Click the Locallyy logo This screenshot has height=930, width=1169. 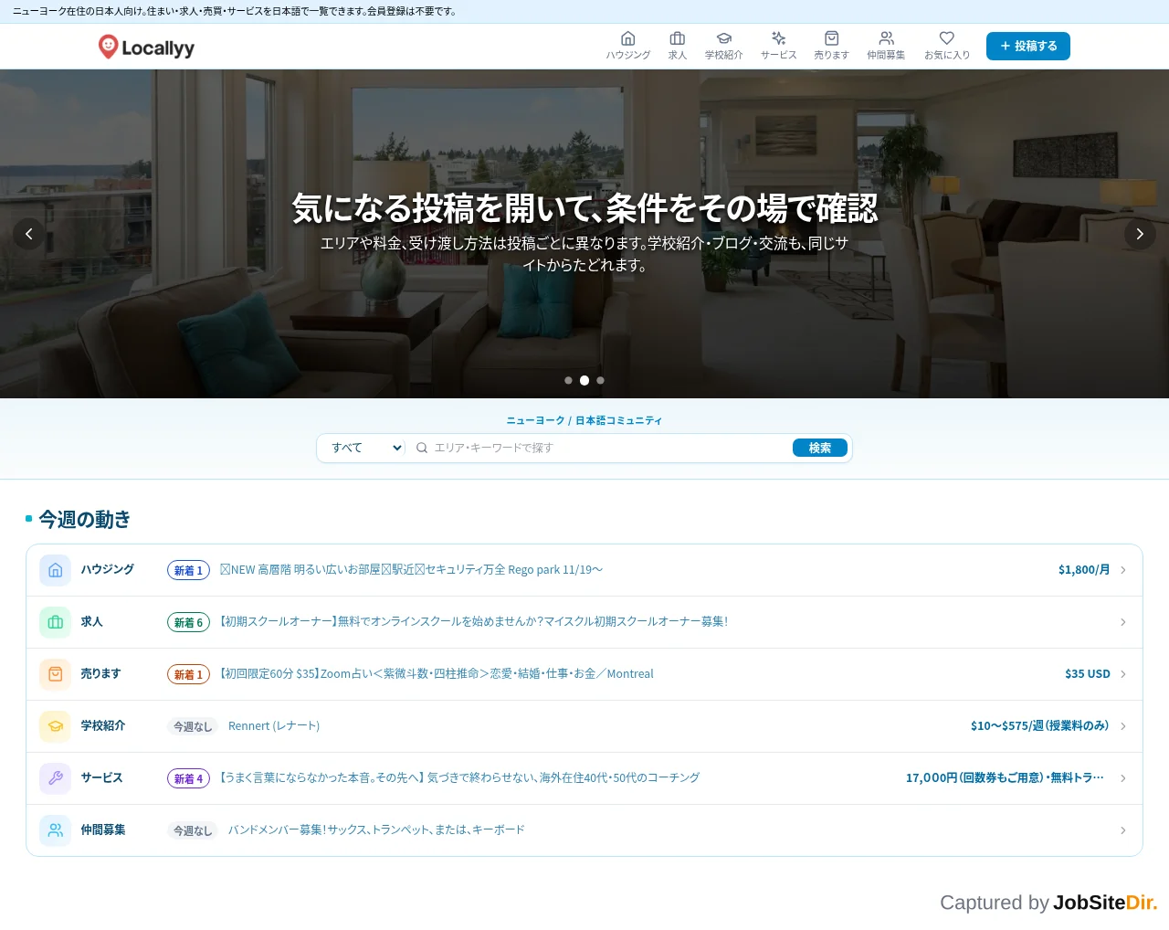tap(146, 48)
